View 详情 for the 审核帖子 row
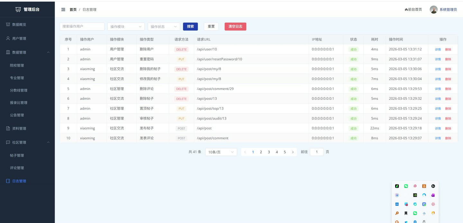463x223 pixels. pyautogui.click(x=438, y=119)
